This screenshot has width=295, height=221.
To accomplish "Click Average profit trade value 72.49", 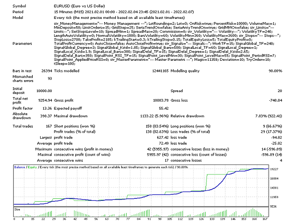I will [164, 143].
